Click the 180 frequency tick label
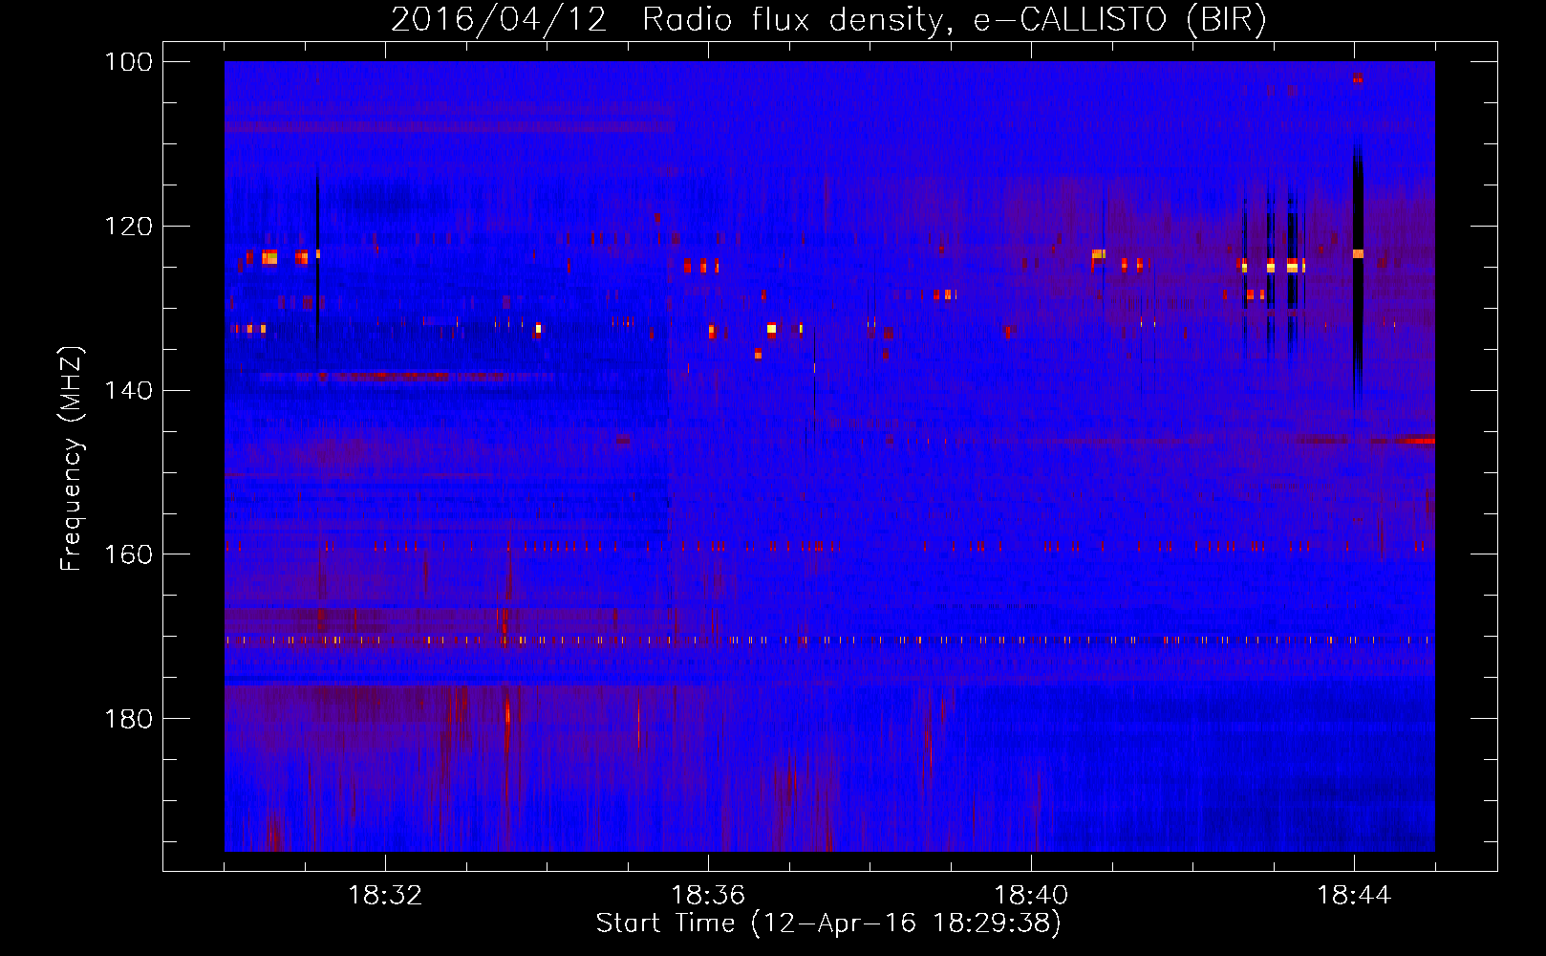The image size is (1546, 956). [x=129, y=719]
